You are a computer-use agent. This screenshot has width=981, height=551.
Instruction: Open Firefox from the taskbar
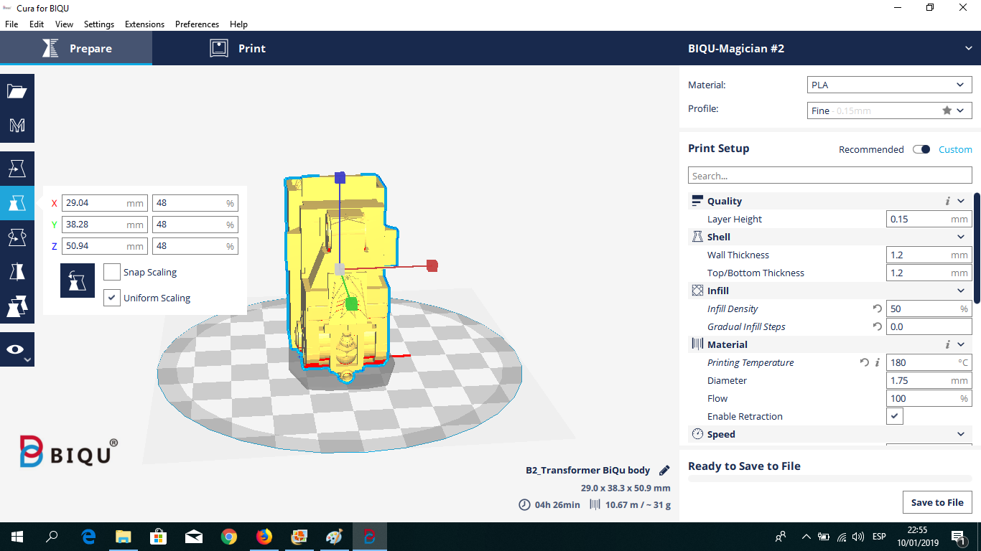coord(264,537)
